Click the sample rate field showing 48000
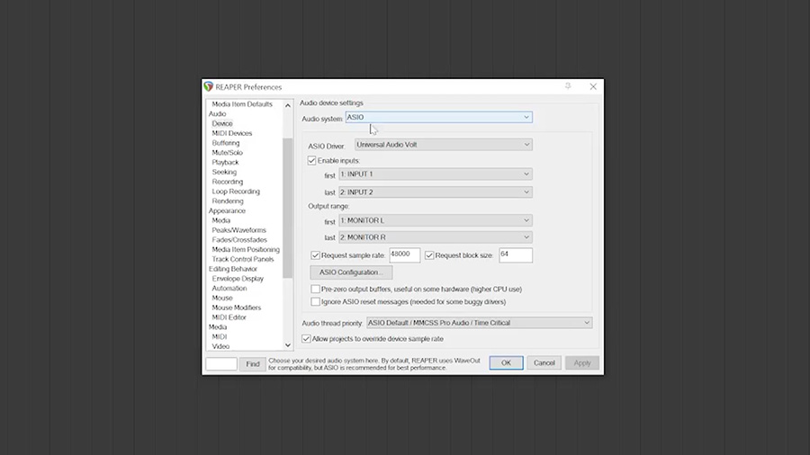This screenshot has height=455, width=810. (x=404, y=254)
